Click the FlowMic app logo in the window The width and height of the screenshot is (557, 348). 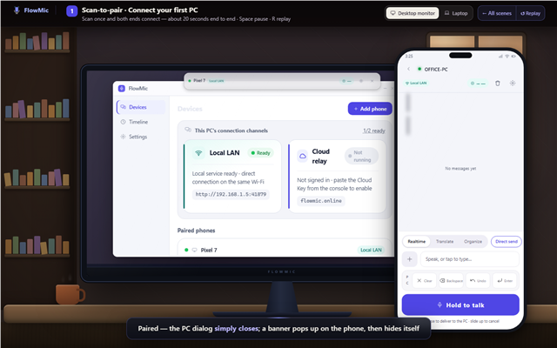[122, 88]
